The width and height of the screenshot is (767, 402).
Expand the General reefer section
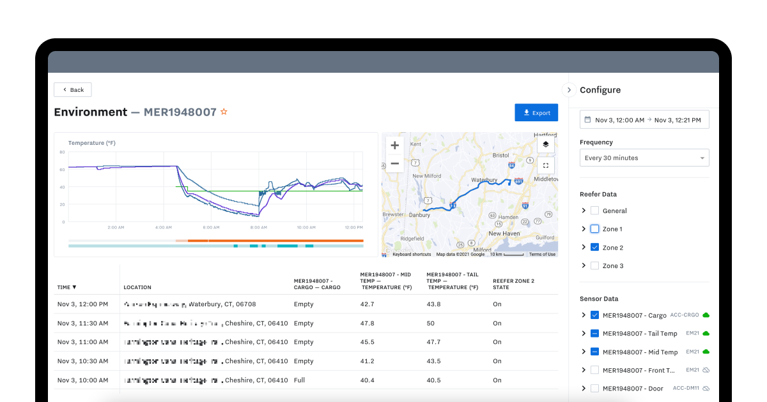(x=584, y=211)
